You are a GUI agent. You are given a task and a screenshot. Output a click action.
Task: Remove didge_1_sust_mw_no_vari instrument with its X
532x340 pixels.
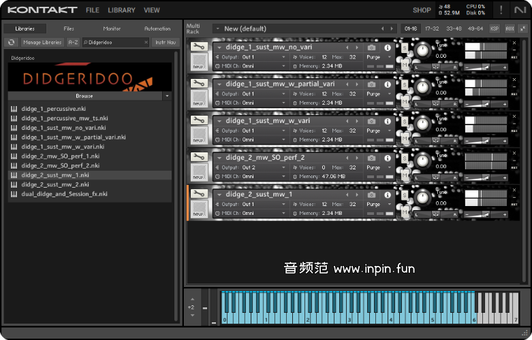coord(514,43)
